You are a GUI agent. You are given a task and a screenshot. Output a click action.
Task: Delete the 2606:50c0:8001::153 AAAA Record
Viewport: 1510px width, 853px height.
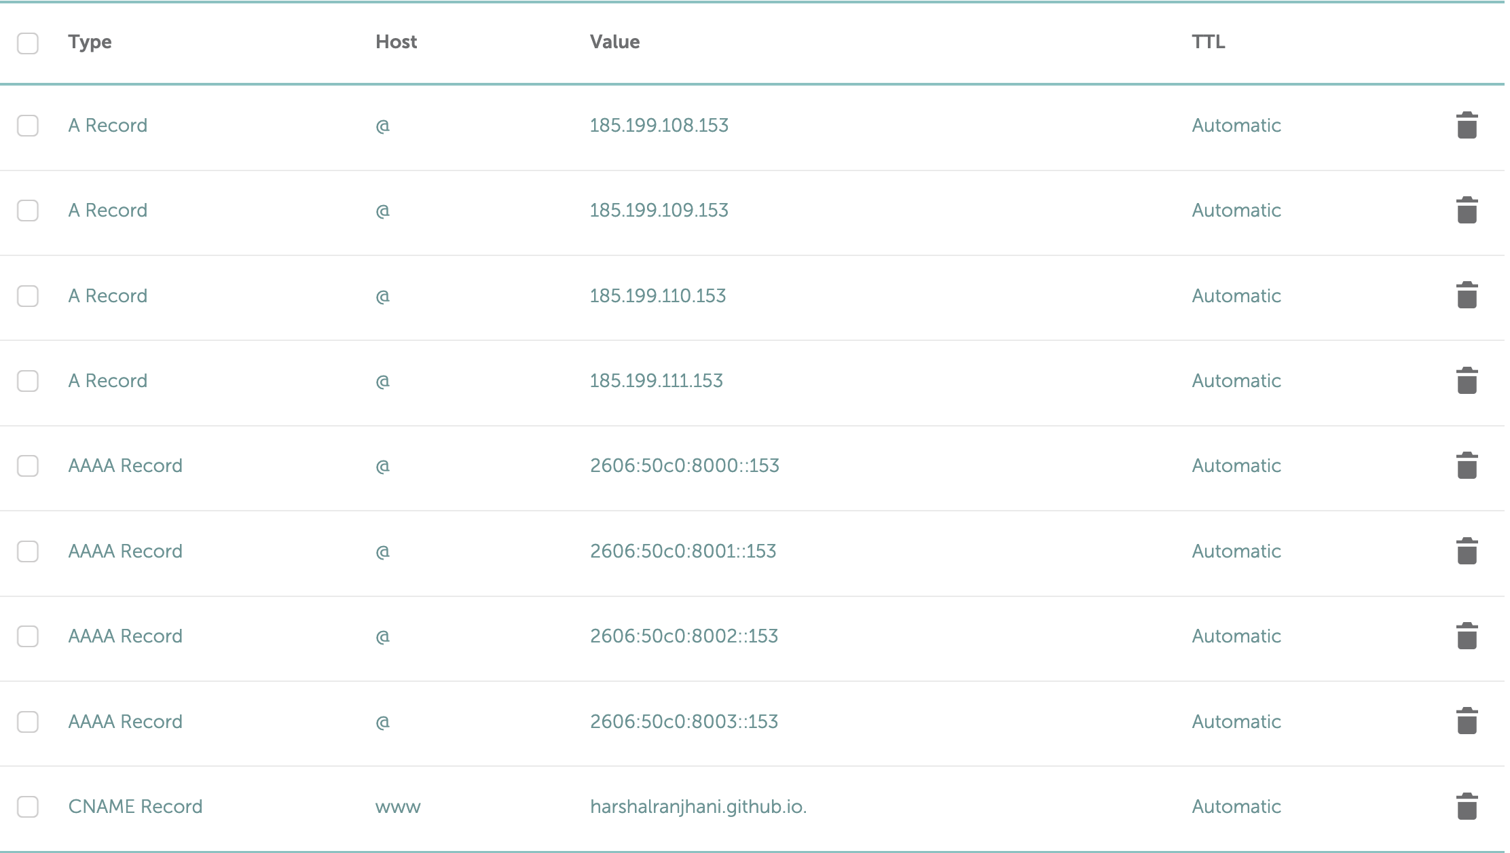(1467, 551)
